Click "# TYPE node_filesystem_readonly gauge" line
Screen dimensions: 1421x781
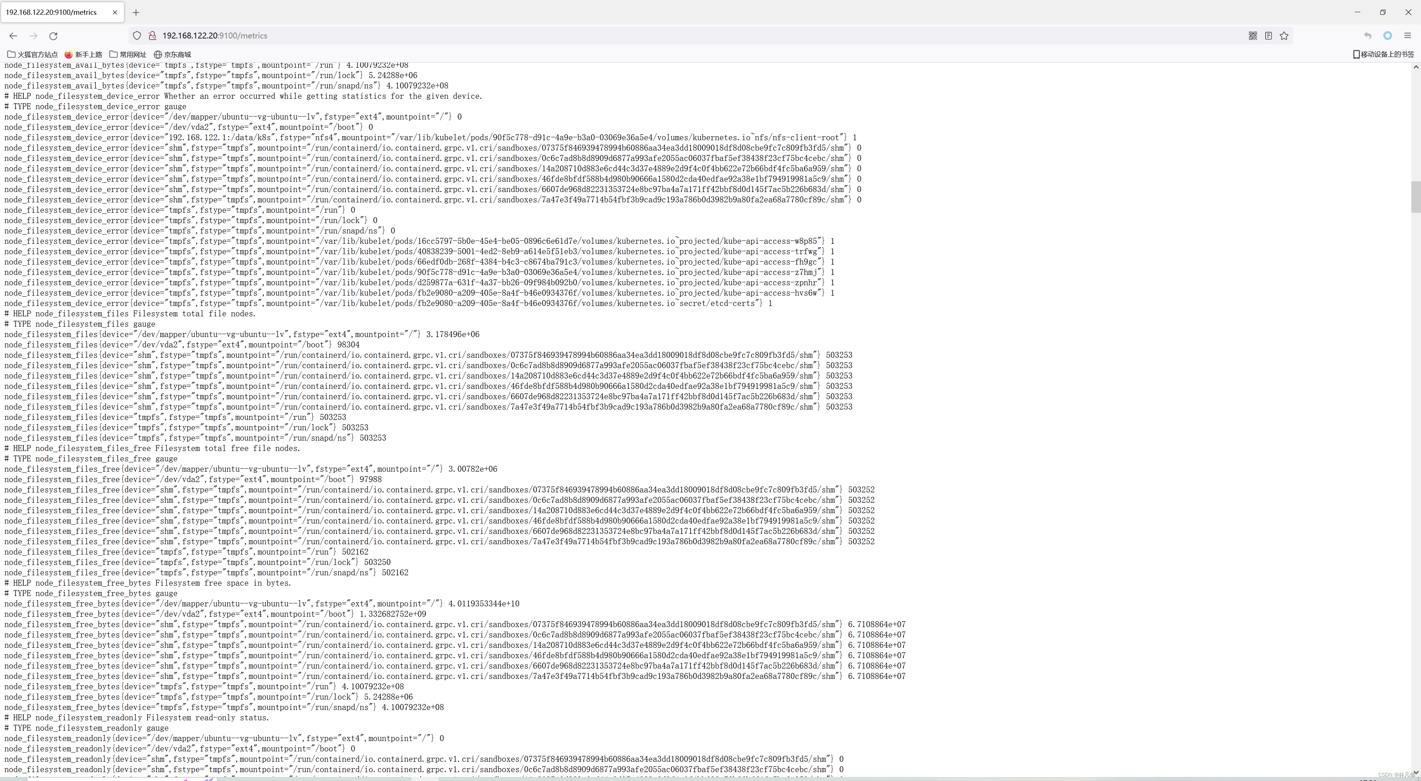[87, 728]
